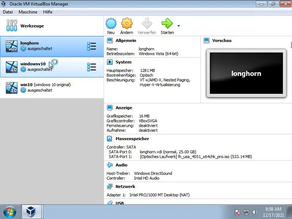Click the 'VBoxSVGA' Grafikcontroller value

click(148, 121)
